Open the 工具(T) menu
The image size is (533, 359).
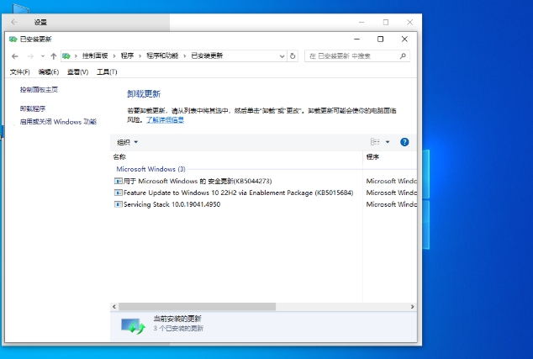point(107,72)
